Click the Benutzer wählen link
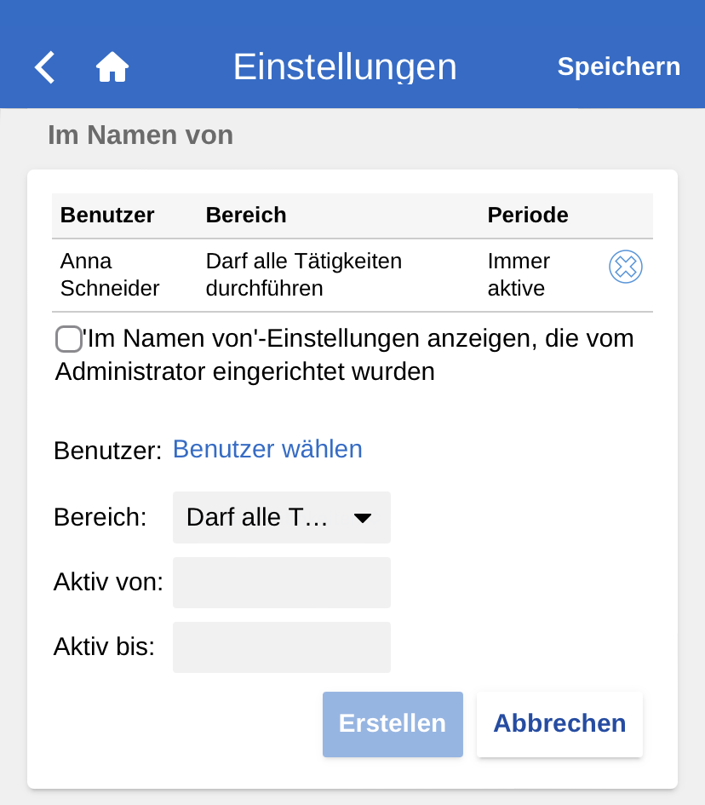This screenshot has width=705, height=805. pos(267,449)
